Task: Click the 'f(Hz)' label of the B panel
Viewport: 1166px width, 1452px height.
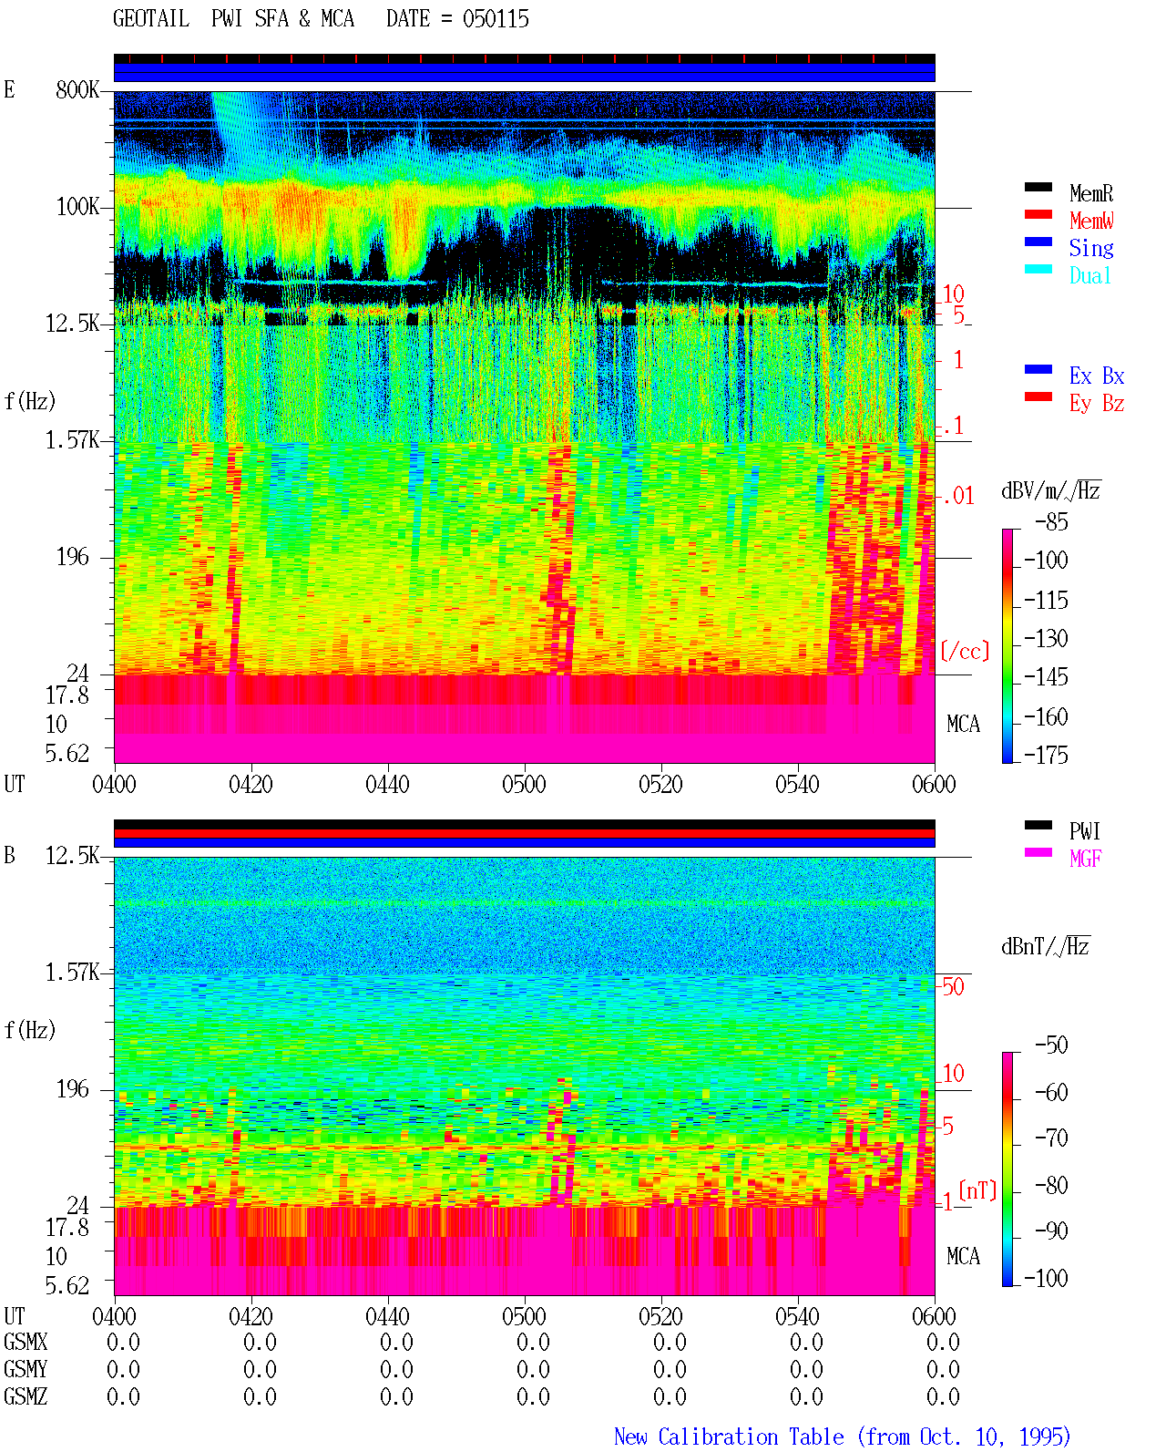Action: (30, 1030)
